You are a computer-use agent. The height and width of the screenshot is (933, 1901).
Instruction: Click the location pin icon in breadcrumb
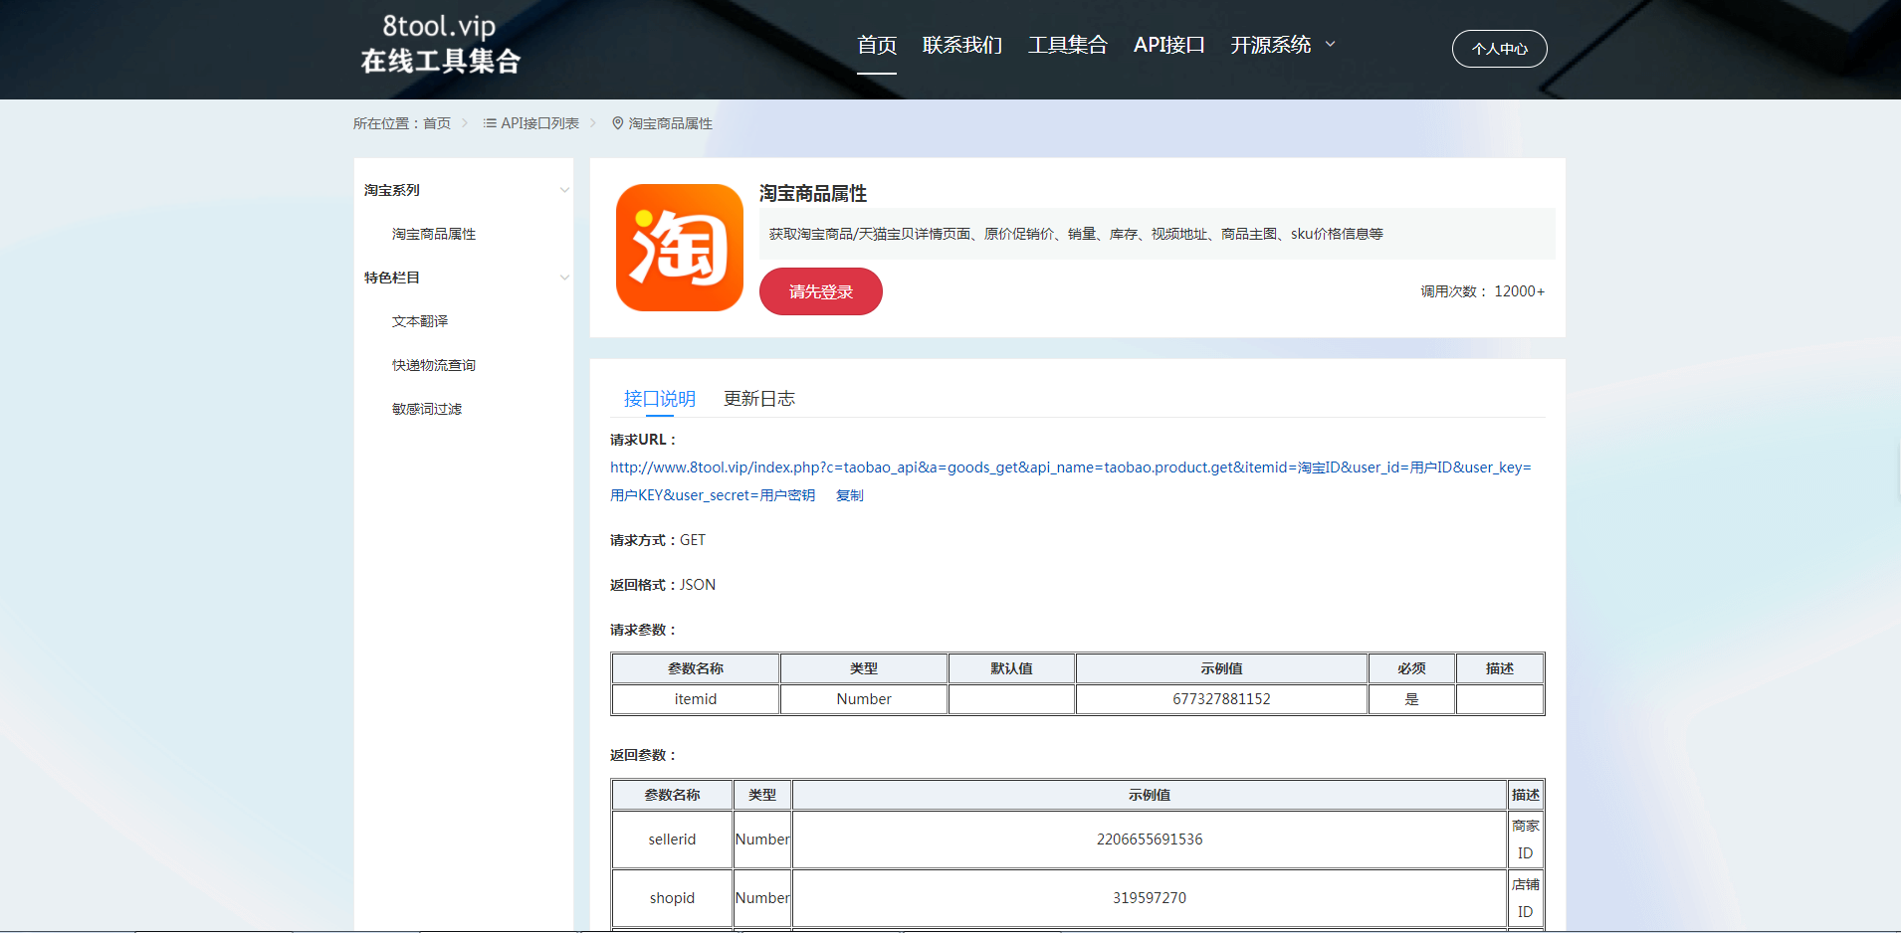point(617,123)
